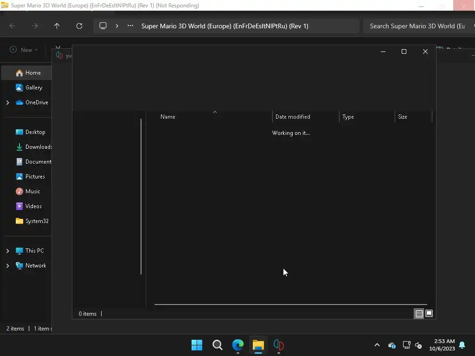The image size is (475, 356).
Task: Expand the Network tree node
Action: coord(7,266)
